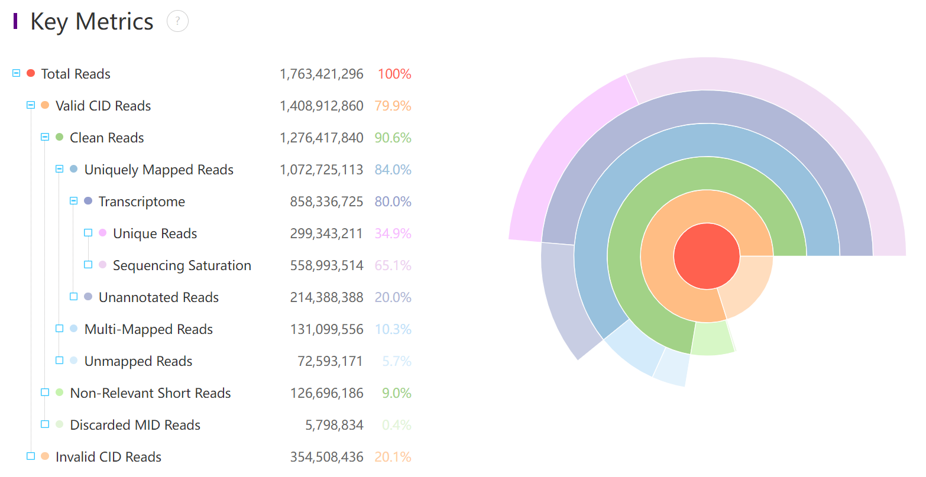The height and width of the screenshot is (477, 926).
Task: Collapse the Total Reads tree node
Action: [x=17, y=73]
